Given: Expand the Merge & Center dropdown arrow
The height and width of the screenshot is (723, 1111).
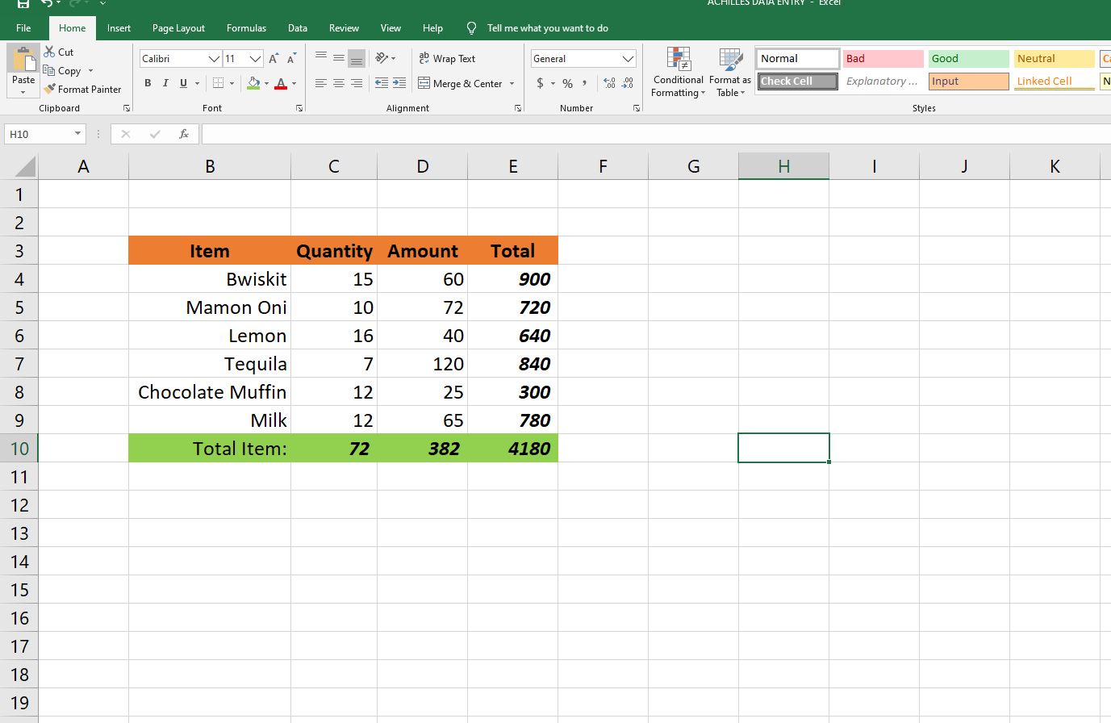Looking at the screenshot, I should (x=512, y=84).
